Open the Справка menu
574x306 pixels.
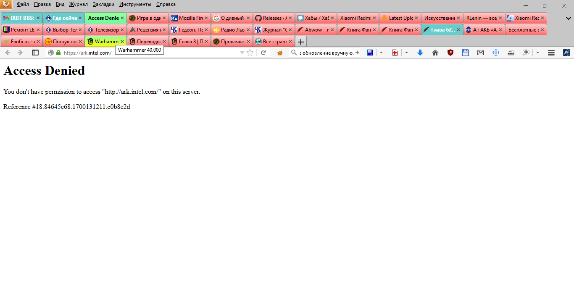click(x=166, y=4)
